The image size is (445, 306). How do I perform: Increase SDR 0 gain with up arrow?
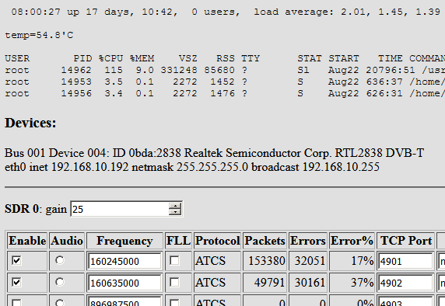pyautogui.click(x=175, y=207)
